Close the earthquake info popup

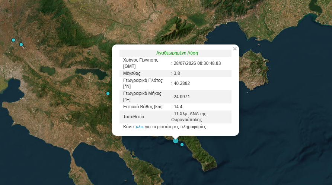pyautogui.click(x=234, y=49)
